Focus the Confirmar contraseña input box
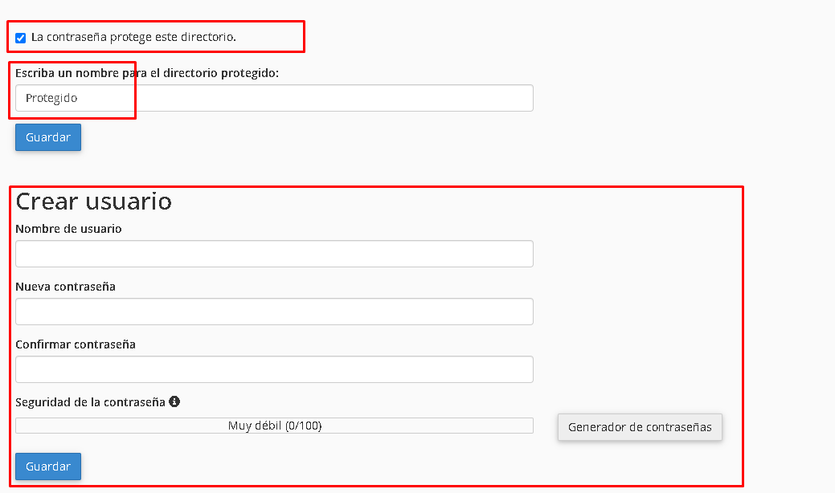 click(274, 369)
